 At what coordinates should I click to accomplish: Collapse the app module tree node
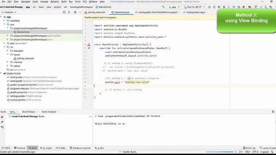[x=1, y=17]
